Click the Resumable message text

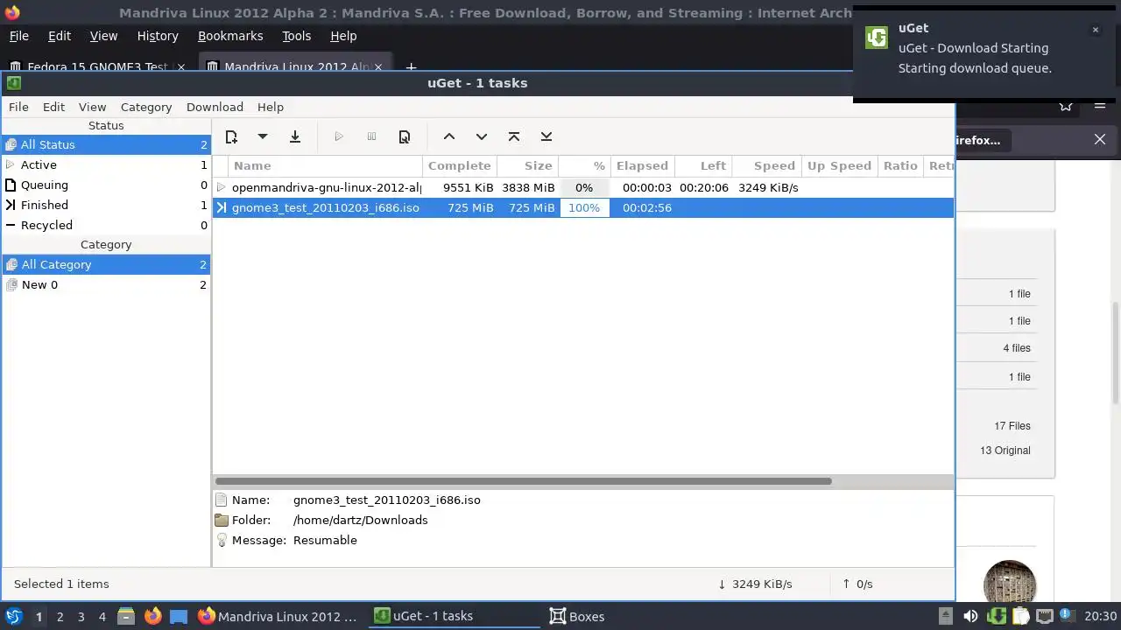point(325,540)
